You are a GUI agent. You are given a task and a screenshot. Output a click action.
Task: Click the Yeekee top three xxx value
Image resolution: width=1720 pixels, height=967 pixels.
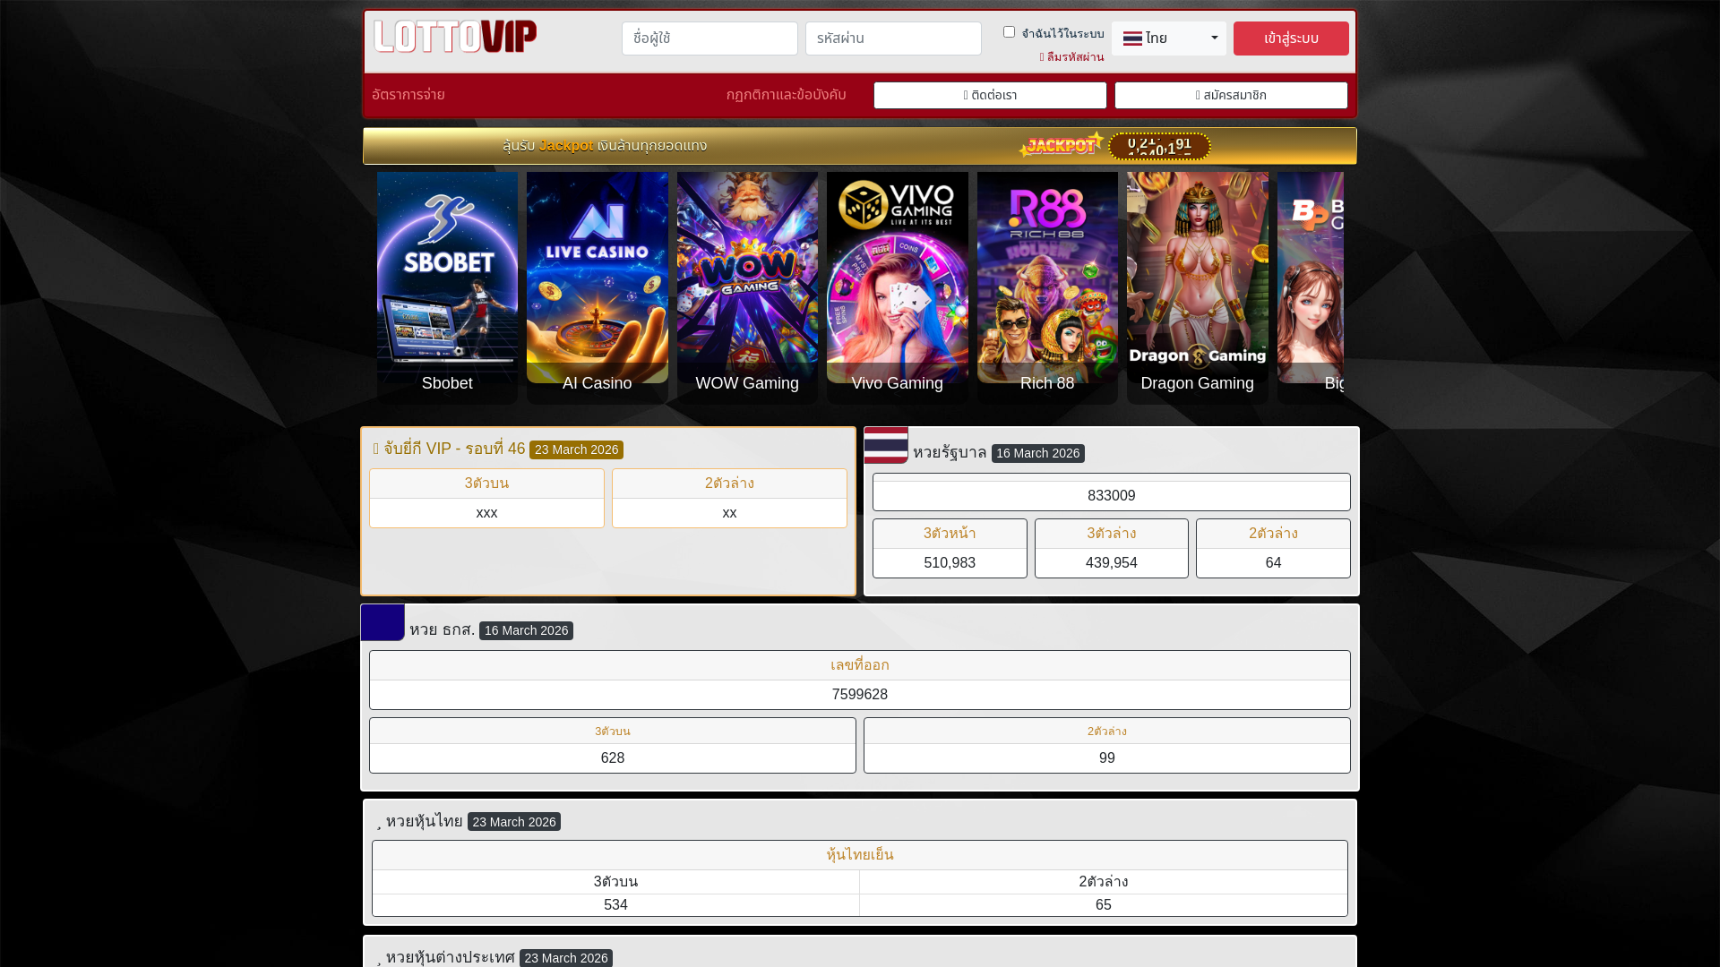[486, 513]
